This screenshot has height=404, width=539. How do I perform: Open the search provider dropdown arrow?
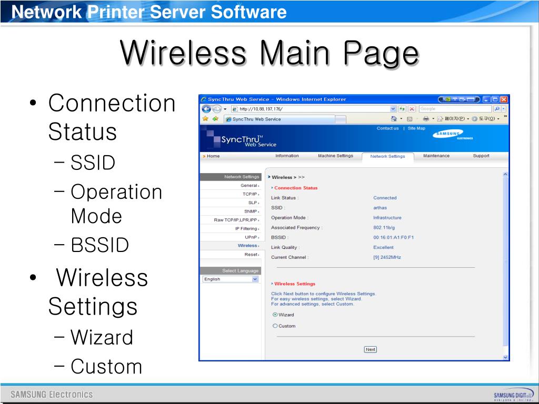[x=504, y=108]
